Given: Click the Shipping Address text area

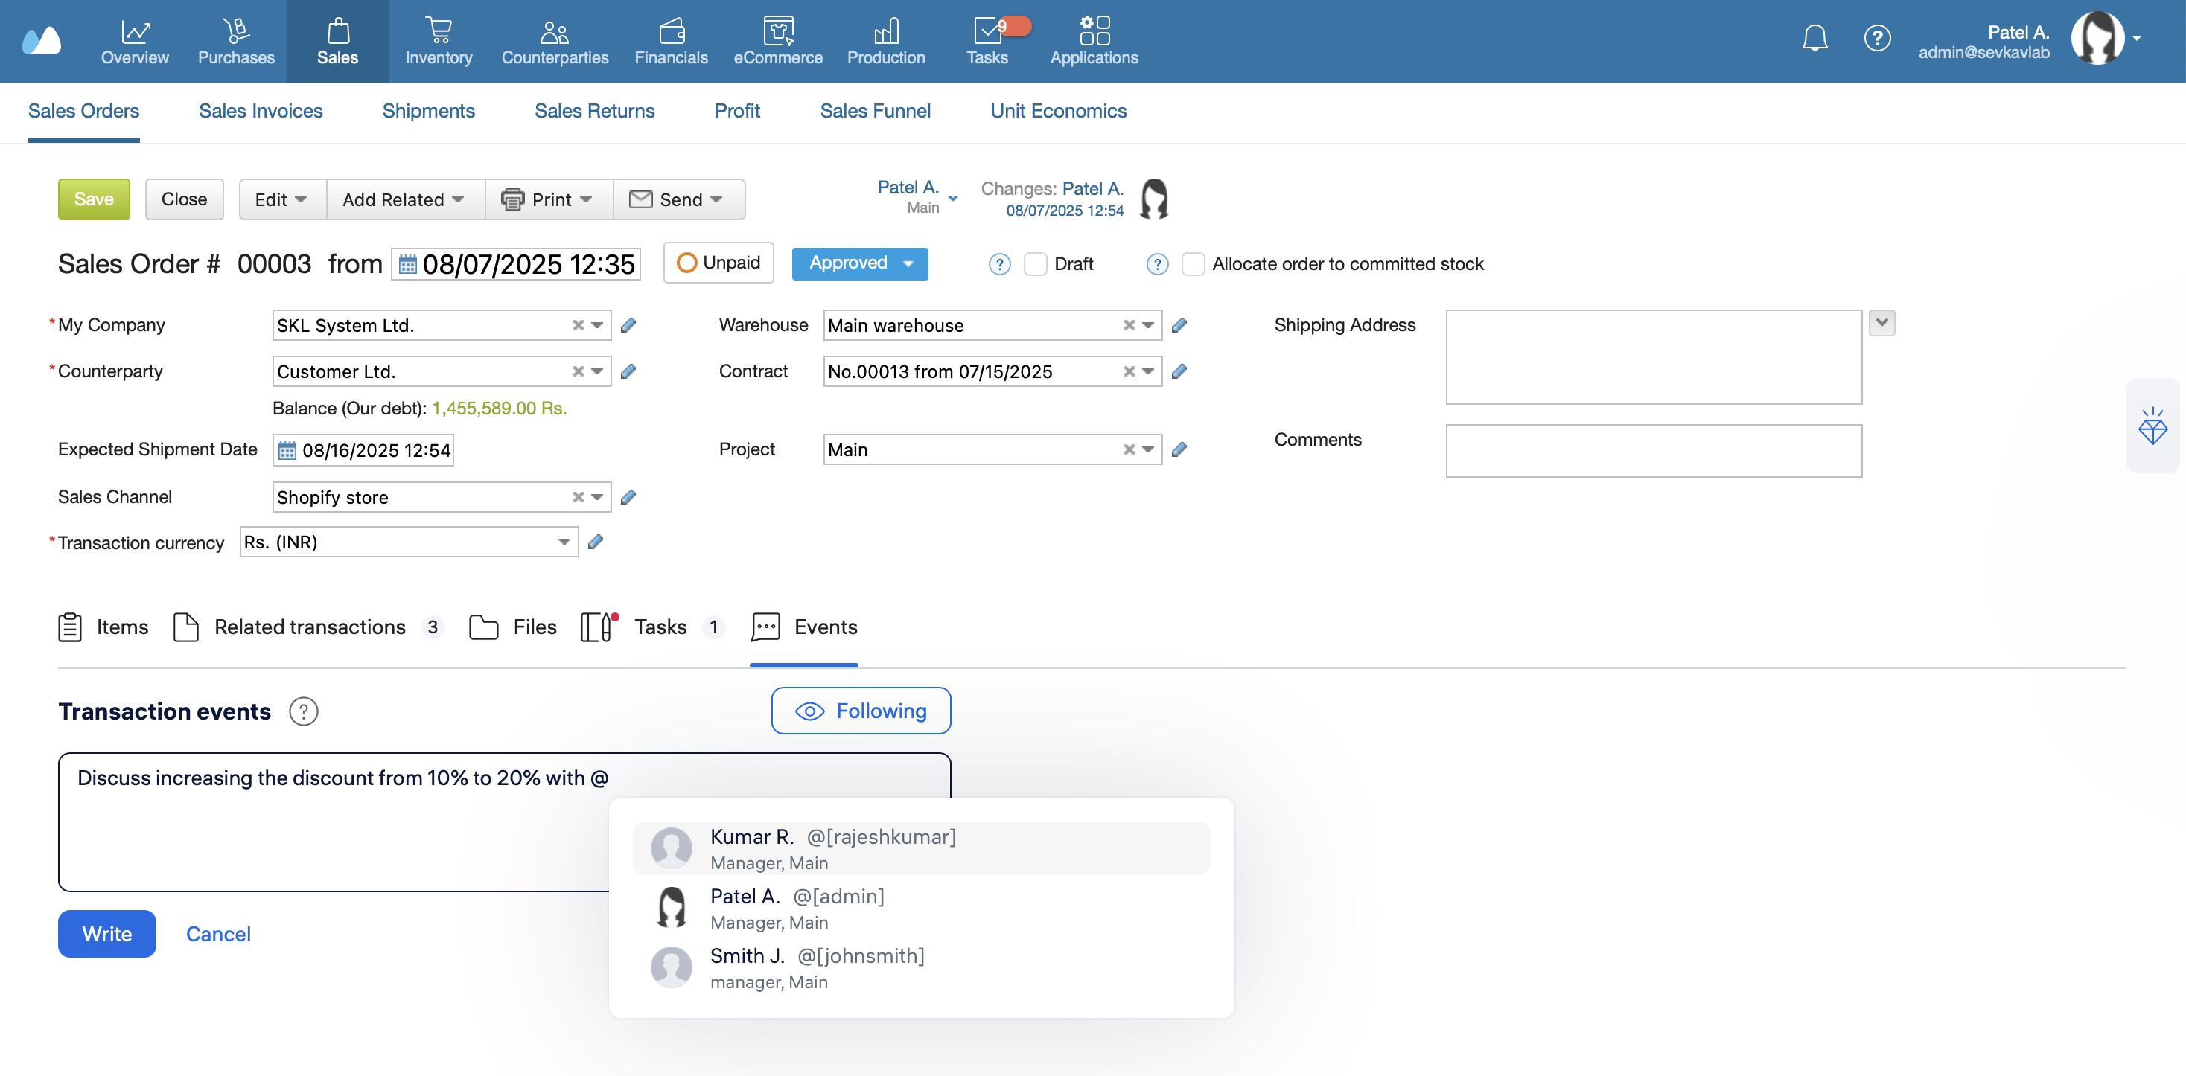Looking at the screenshot, I should click(1653, 357).
